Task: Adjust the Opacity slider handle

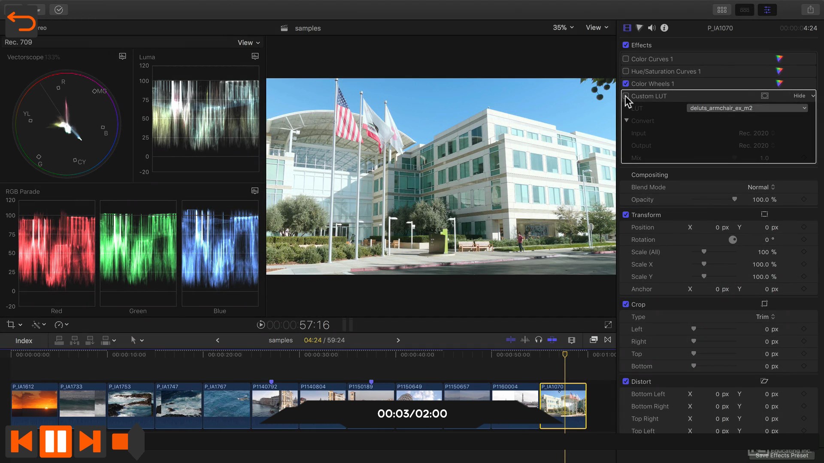Action: tap(734, 199)
